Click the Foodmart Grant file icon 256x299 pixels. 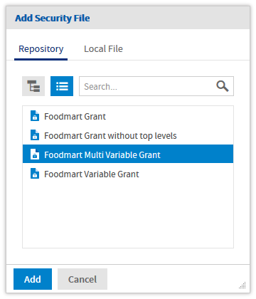35,116
